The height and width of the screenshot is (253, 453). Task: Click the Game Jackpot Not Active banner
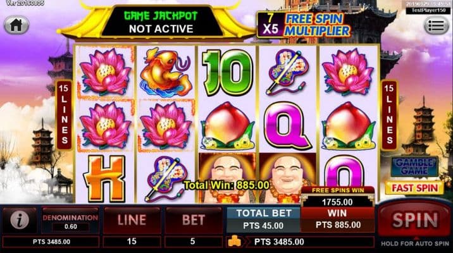coord(161,22)
